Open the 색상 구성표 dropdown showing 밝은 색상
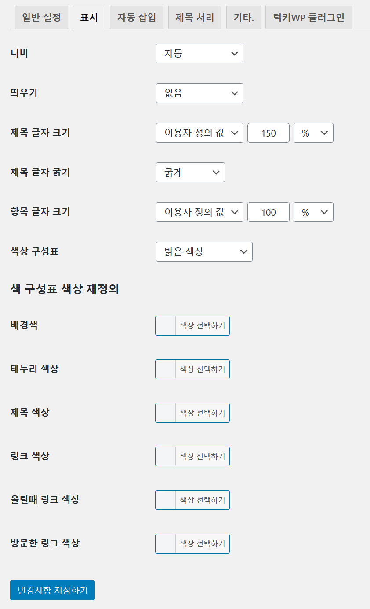 [x=204, y=251]
